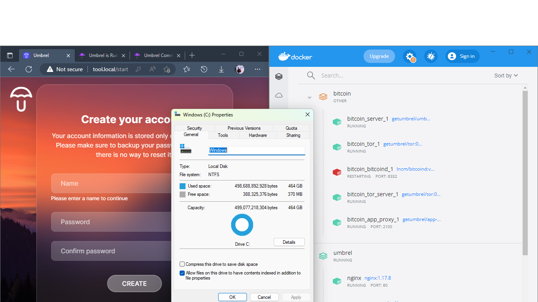Screen dimensions: 538x302
Task: Click bitcoin_tor_server_1 container icon
Action: pos(337,197)
